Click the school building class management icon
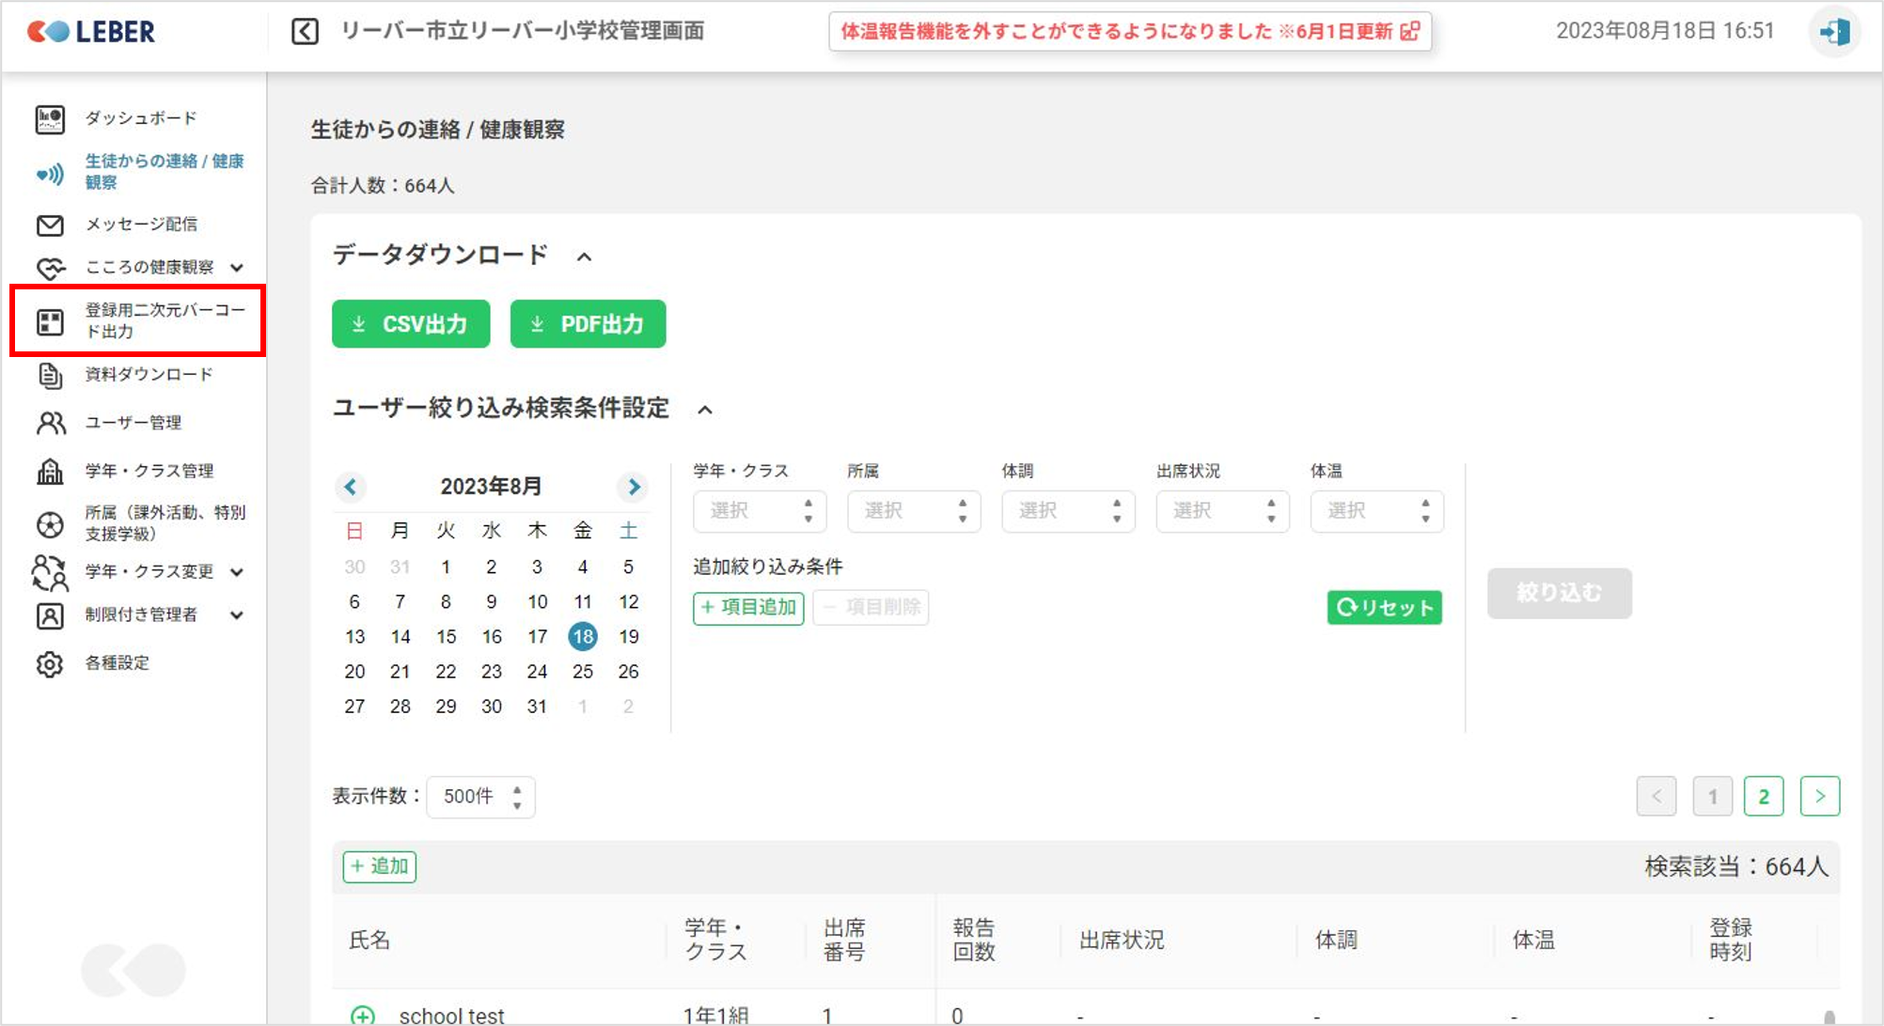 [x=50, y=472]
